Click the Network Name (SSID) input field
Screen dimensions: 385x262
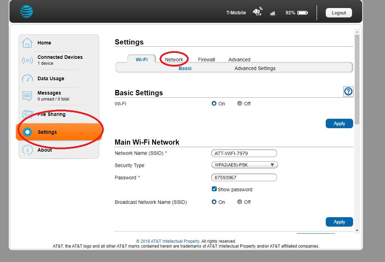[244, 153]
